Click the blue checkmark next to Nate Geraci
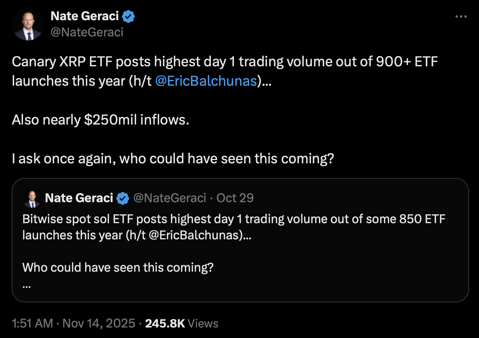This screenshot has height=338, width=479. click(x=128, y=16)
